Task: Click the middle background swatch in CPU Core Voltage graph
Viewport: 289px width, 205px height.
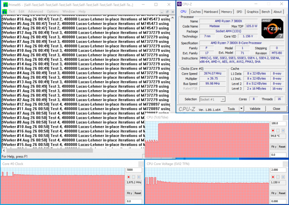Action: 278,177
